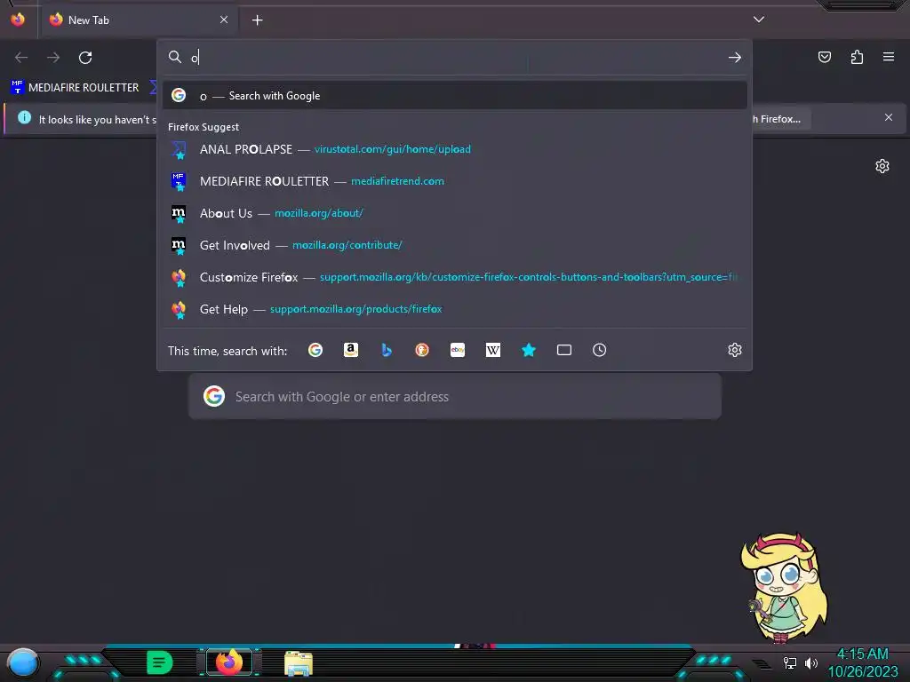
Task: Search this time with eBay icon
Action: (458, 350)
